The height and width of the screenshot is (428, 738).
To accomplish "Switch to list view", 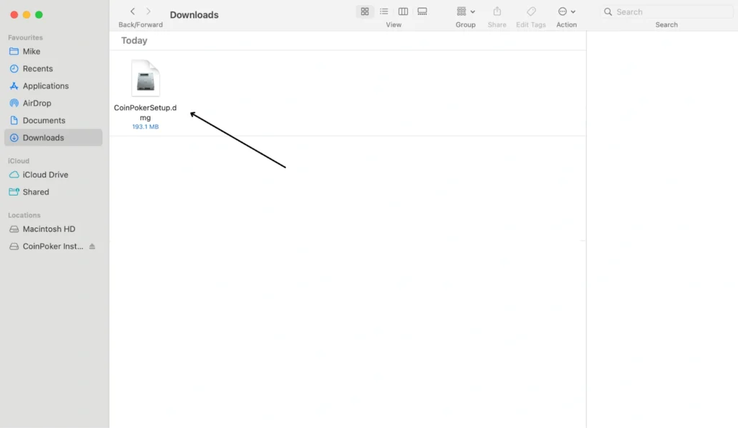I will tap(384, 12).
